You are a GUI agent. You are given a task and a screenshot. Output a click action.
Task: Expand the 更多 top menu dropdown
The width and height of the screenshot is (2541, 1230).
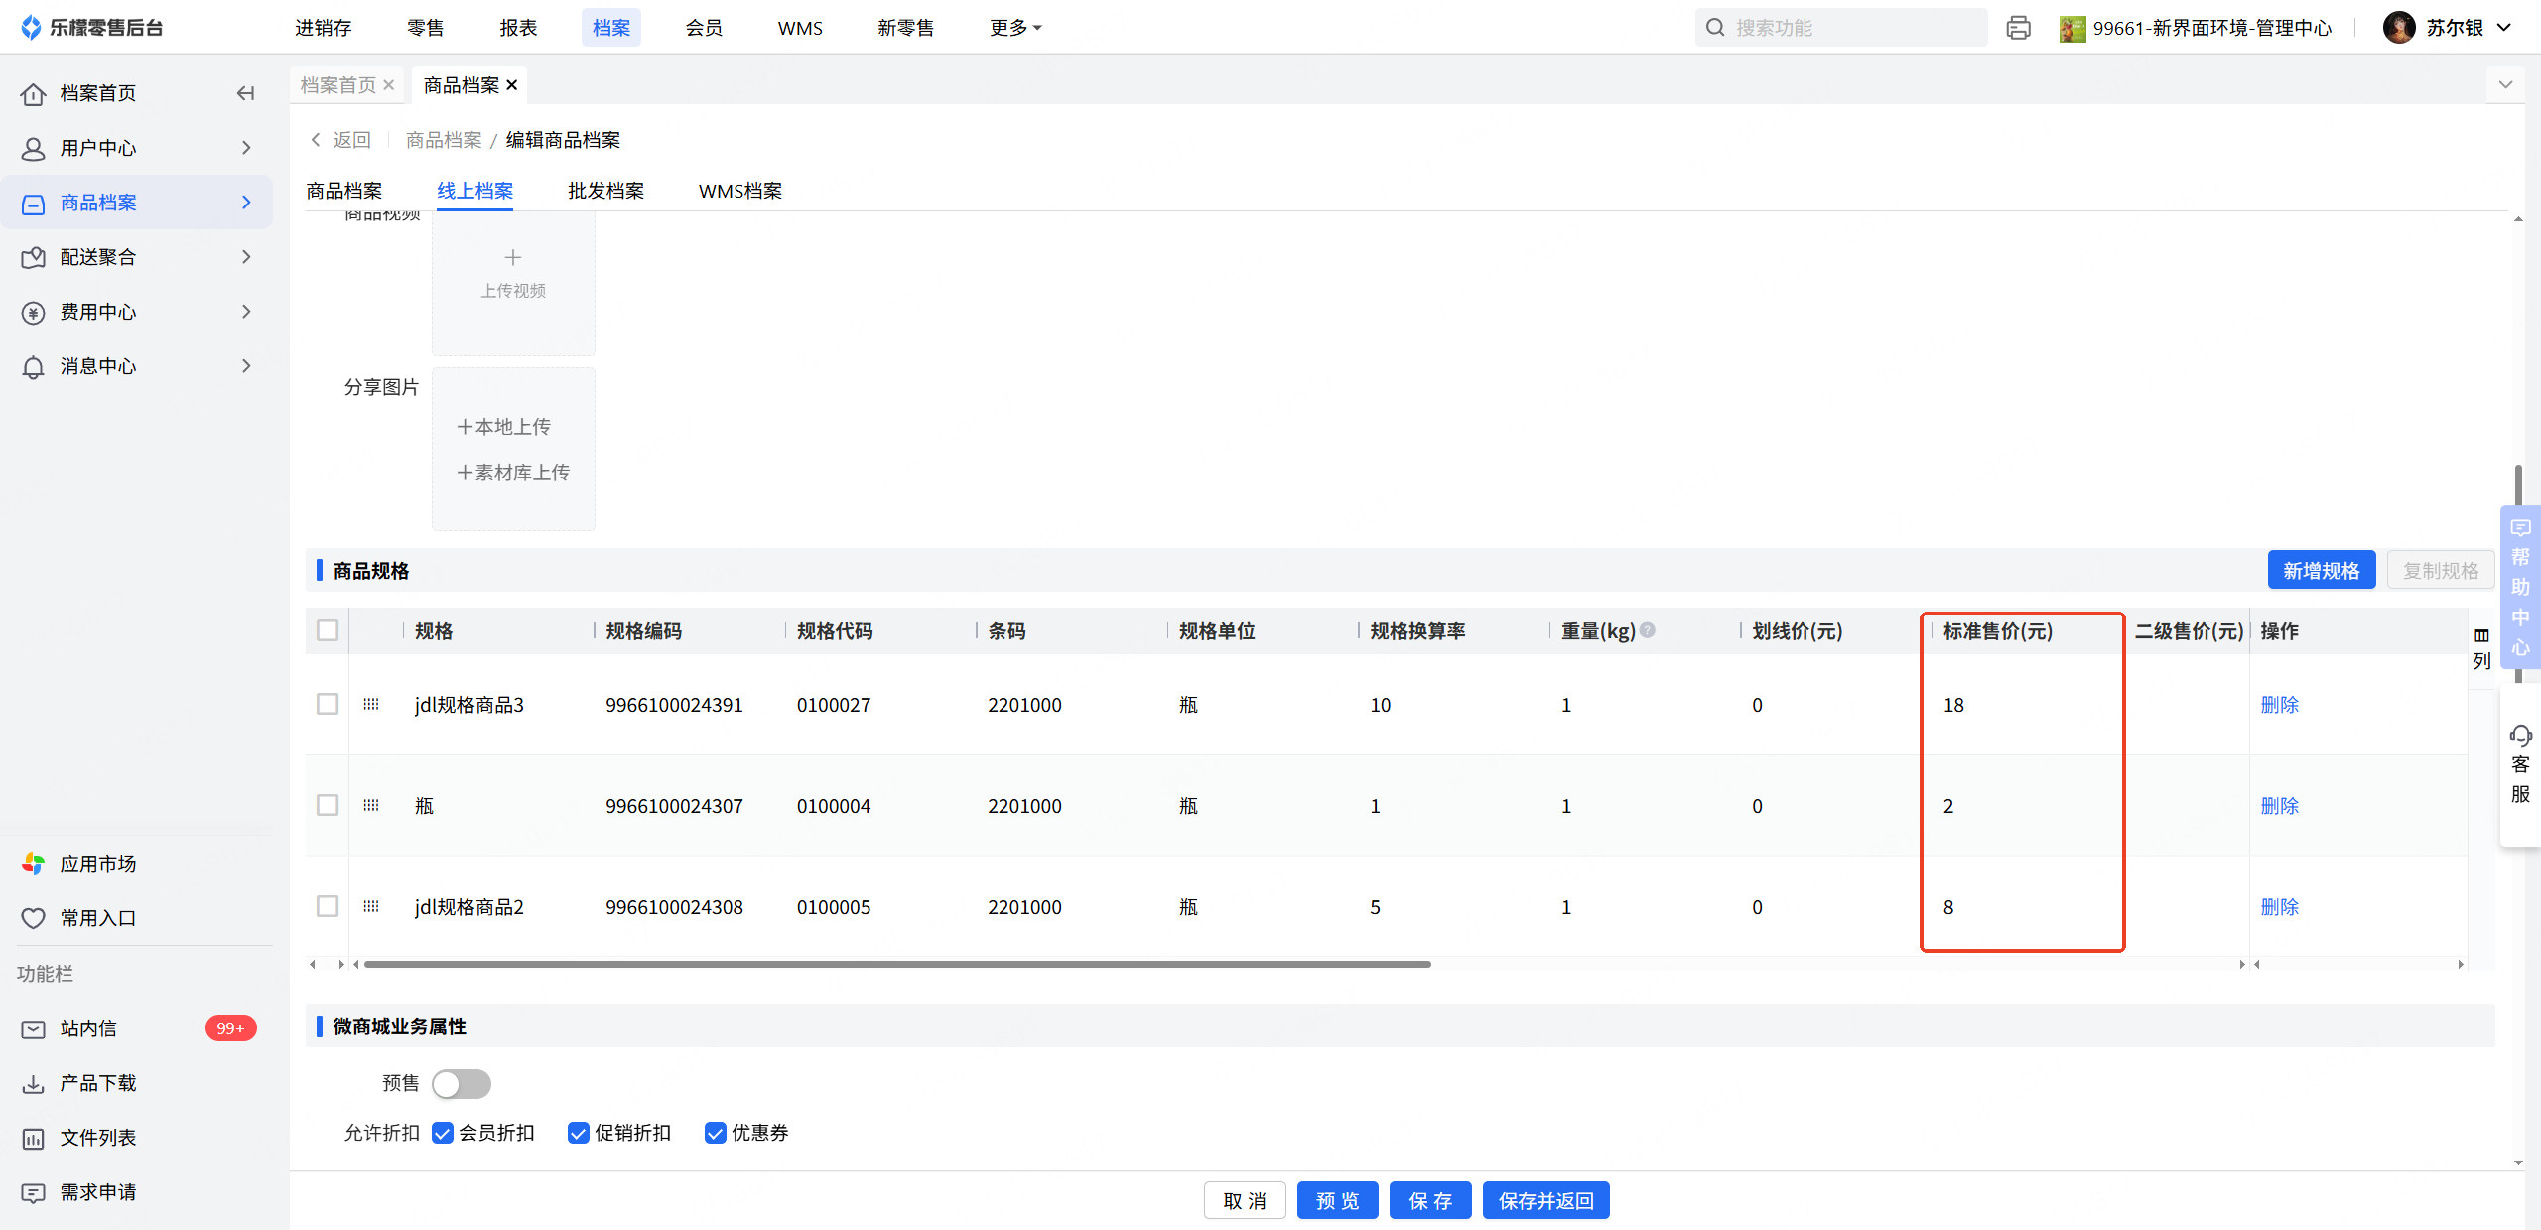1014,28
